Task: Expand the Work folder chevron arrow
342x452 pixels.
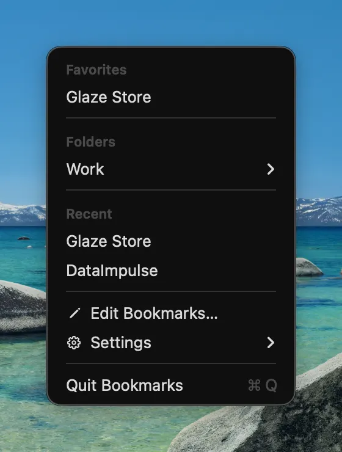Action: pos(271,169)
